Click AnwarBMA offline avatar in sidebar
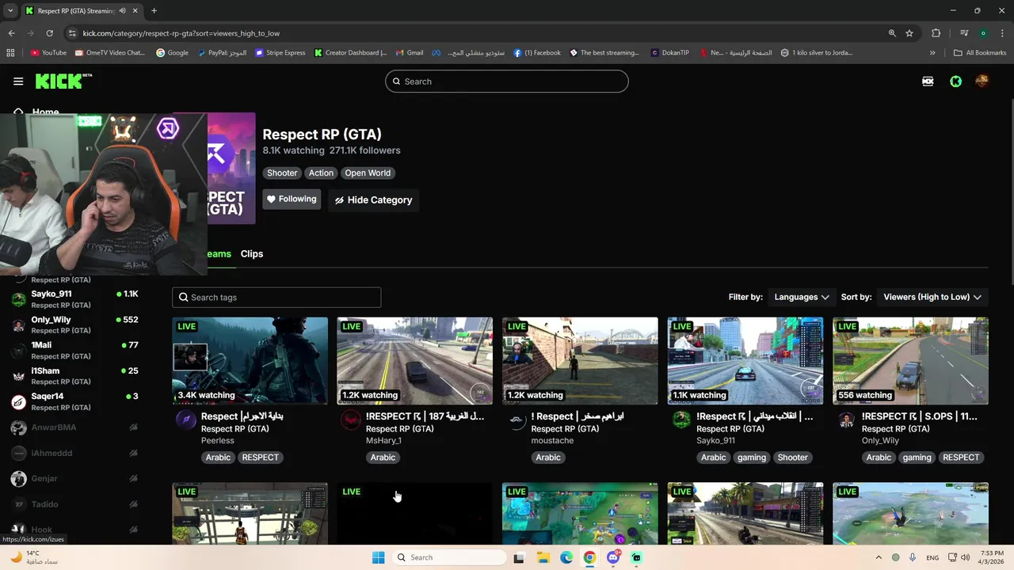Image resolution: width=1014 pixels, height=570 pixels. click(x=18, y=427)
